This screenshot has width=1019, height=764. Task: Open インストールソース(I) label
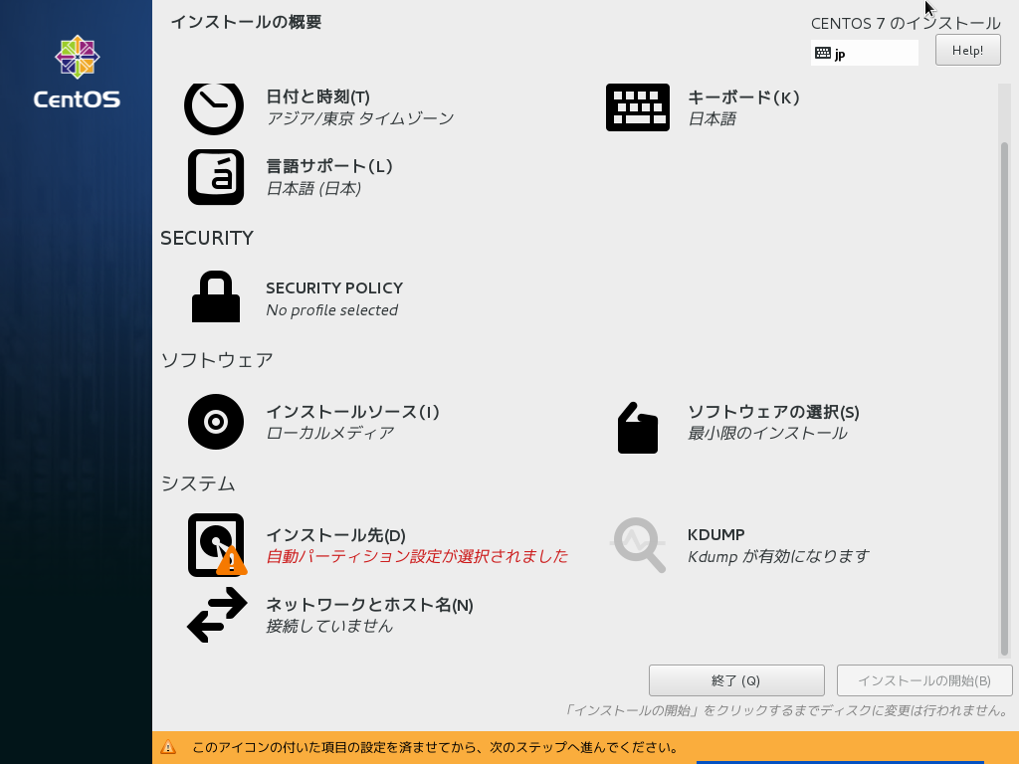pyautogui.click(x=353, y=412)
